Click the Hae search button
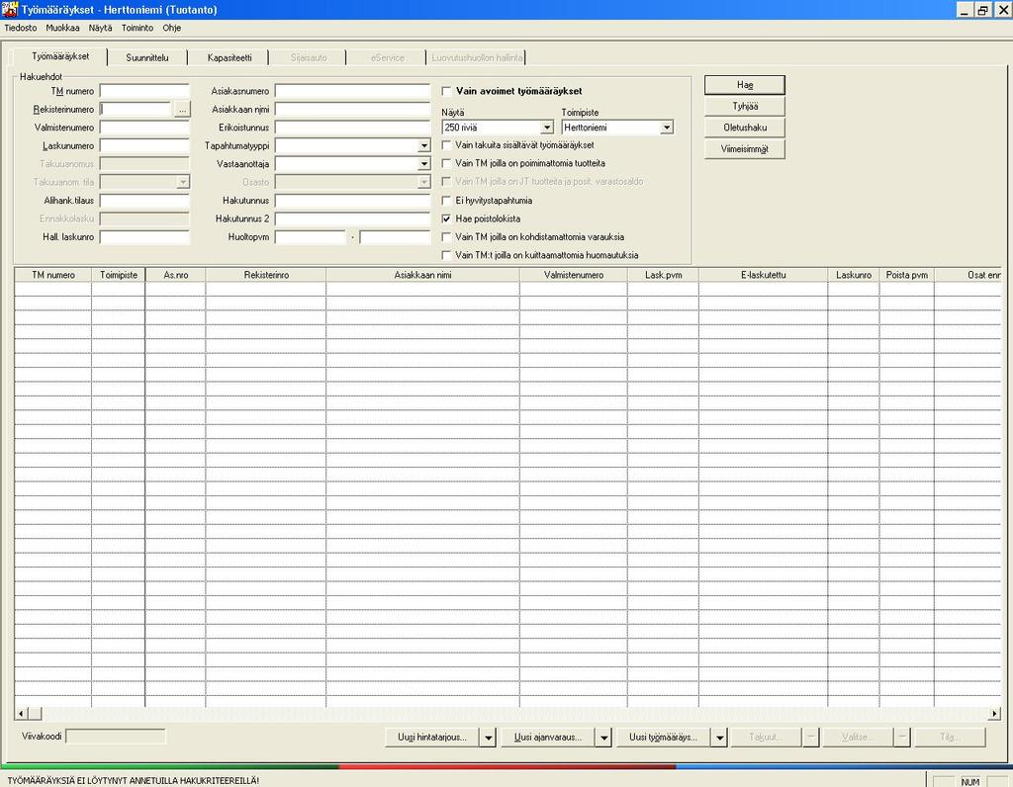The height and width of the screenshot is (787, 1013). coord(745,85)
